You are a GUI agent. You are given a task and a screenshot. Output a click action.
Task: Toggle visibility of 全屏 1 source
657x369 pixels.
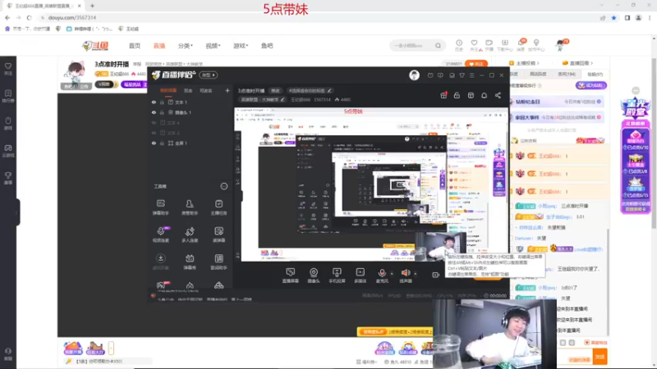(154, 143)
